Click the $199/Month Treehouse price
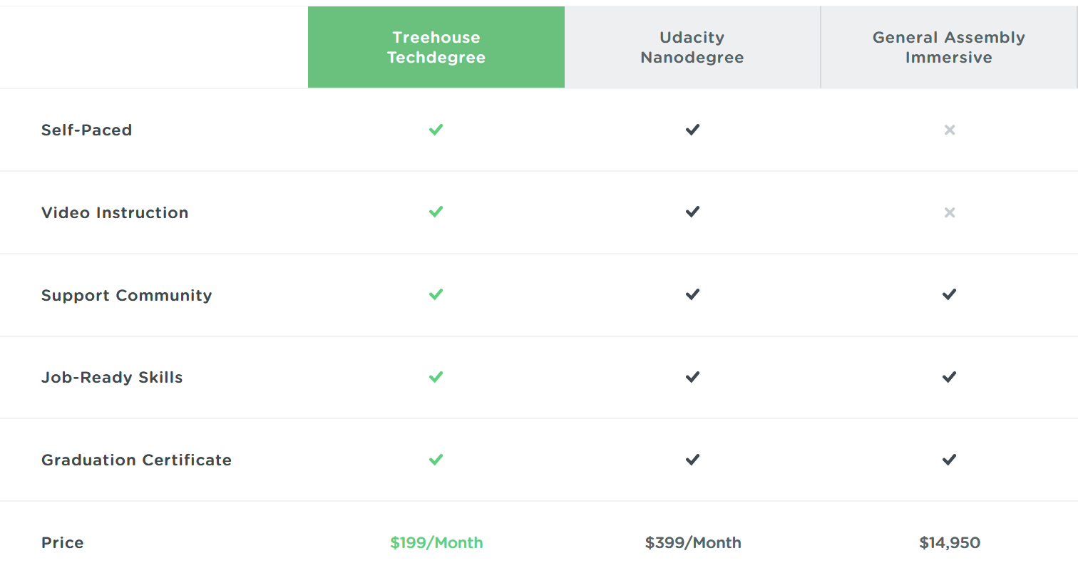 click(x=436, y=543)
